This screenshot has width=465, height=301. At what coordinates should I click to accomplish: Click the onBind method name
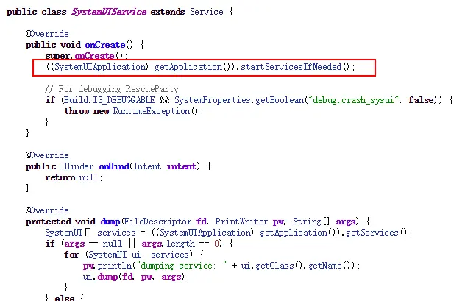pos(114,166)
